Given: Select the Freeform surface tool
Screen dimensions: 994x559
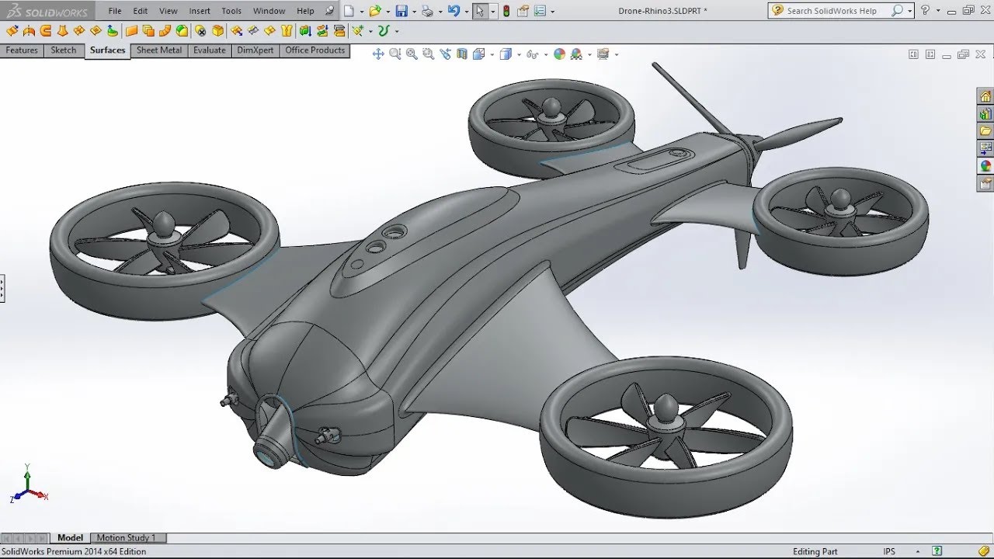Looking at the screenshot, I should (113, 31).
